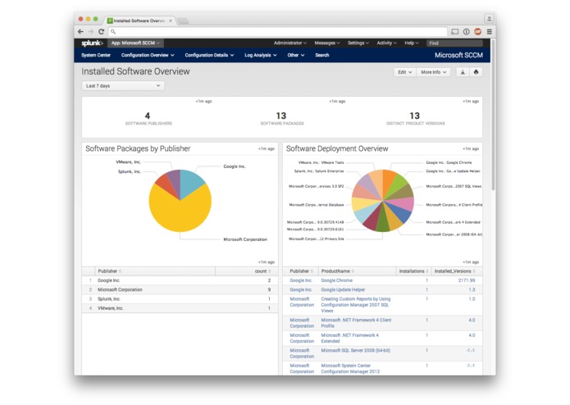Click the browser address bar

pos(278,32)
